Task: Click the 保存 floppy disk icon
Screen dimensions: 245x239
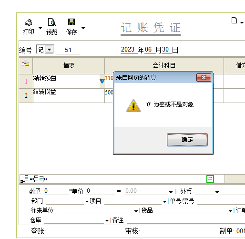Action: (71, 22)
